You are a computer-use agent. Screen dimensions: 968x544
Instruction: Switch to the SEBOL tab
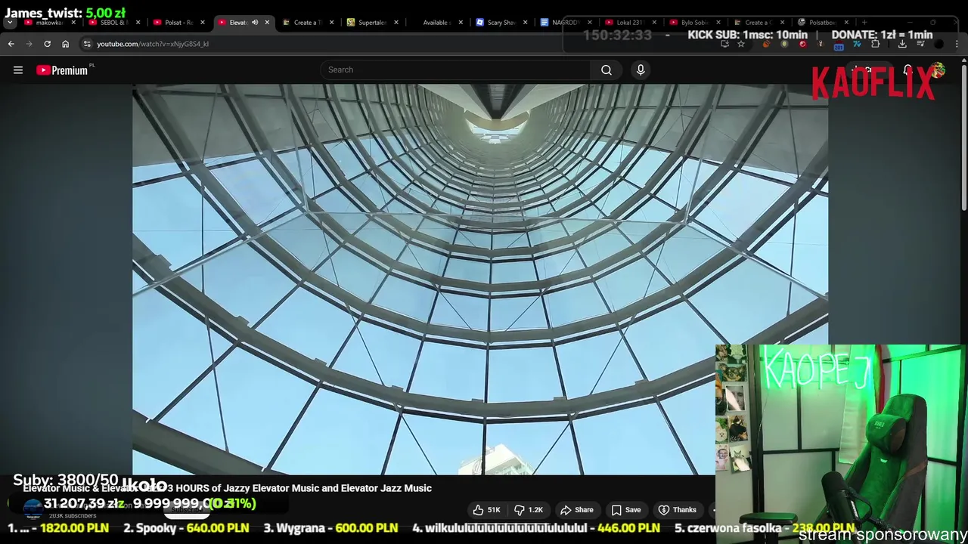pos(113,23)
